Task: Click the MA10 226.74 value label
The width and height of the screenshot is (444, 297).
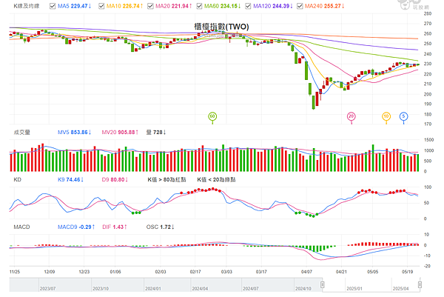Action: pyautogui.click(x=124, y=6)
